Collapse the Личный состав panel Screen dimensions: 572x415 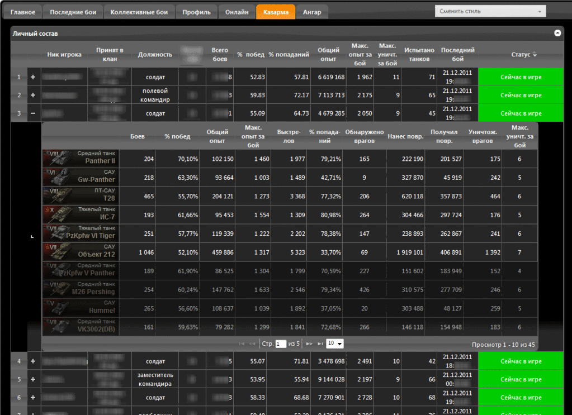pos(557,33)
